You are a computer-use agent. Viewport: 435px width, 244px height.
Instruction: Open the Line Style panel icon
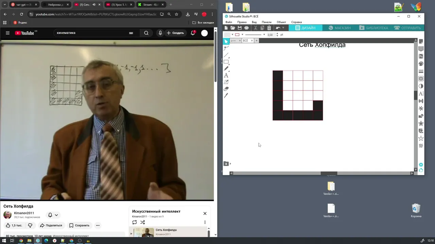421,71
